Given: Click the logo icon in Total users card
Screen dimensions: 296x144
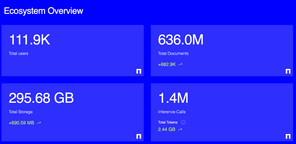Looking at the screenshot, I should (139, 71).
